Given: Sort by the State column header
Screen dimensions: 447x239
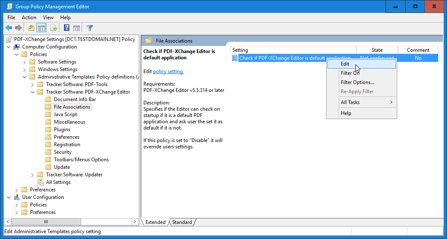Looking at the screenshot, I should (377, 50).
